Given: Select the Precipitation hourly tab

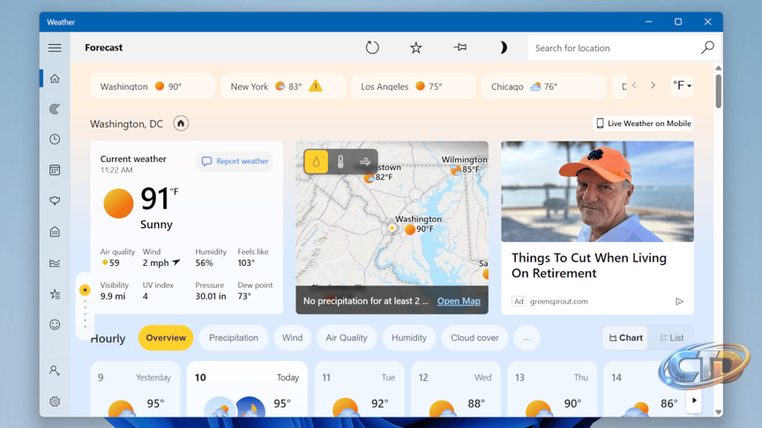Looking at the screenshot, I should click(234, 338).
